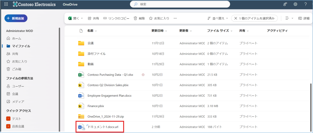Screen dimensions: 313x133
Task: Click プライベート sharing cell for Finance.pbix
Action: click(248, 106)
